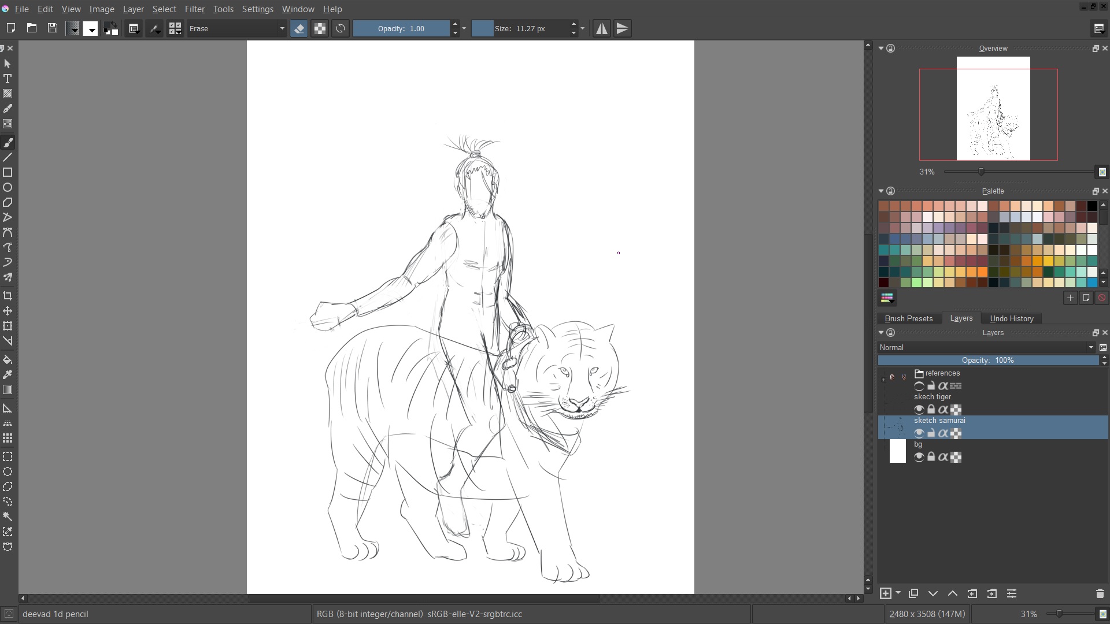The width and height of the screenshot is (1110, 624).
Task: Toggle eraser mode in toolbar
Action: coord(299,28)
